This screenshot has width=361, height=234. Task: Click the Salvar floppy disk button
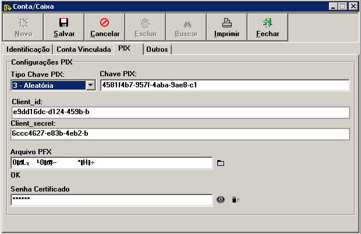point(63,27)
